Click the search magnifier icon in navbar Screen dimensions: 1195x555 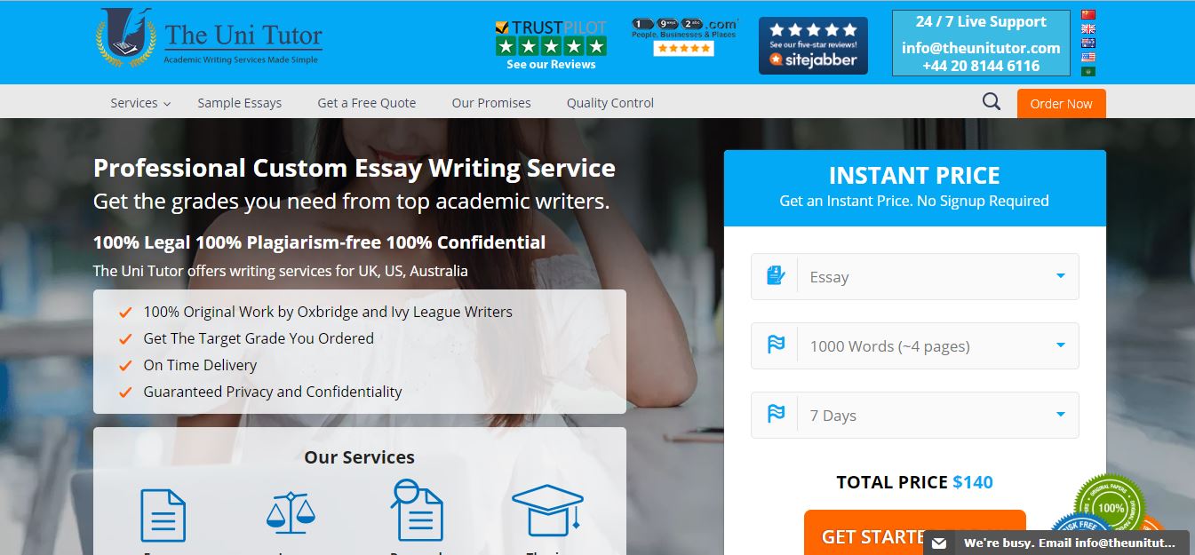(x=991, y=102)
